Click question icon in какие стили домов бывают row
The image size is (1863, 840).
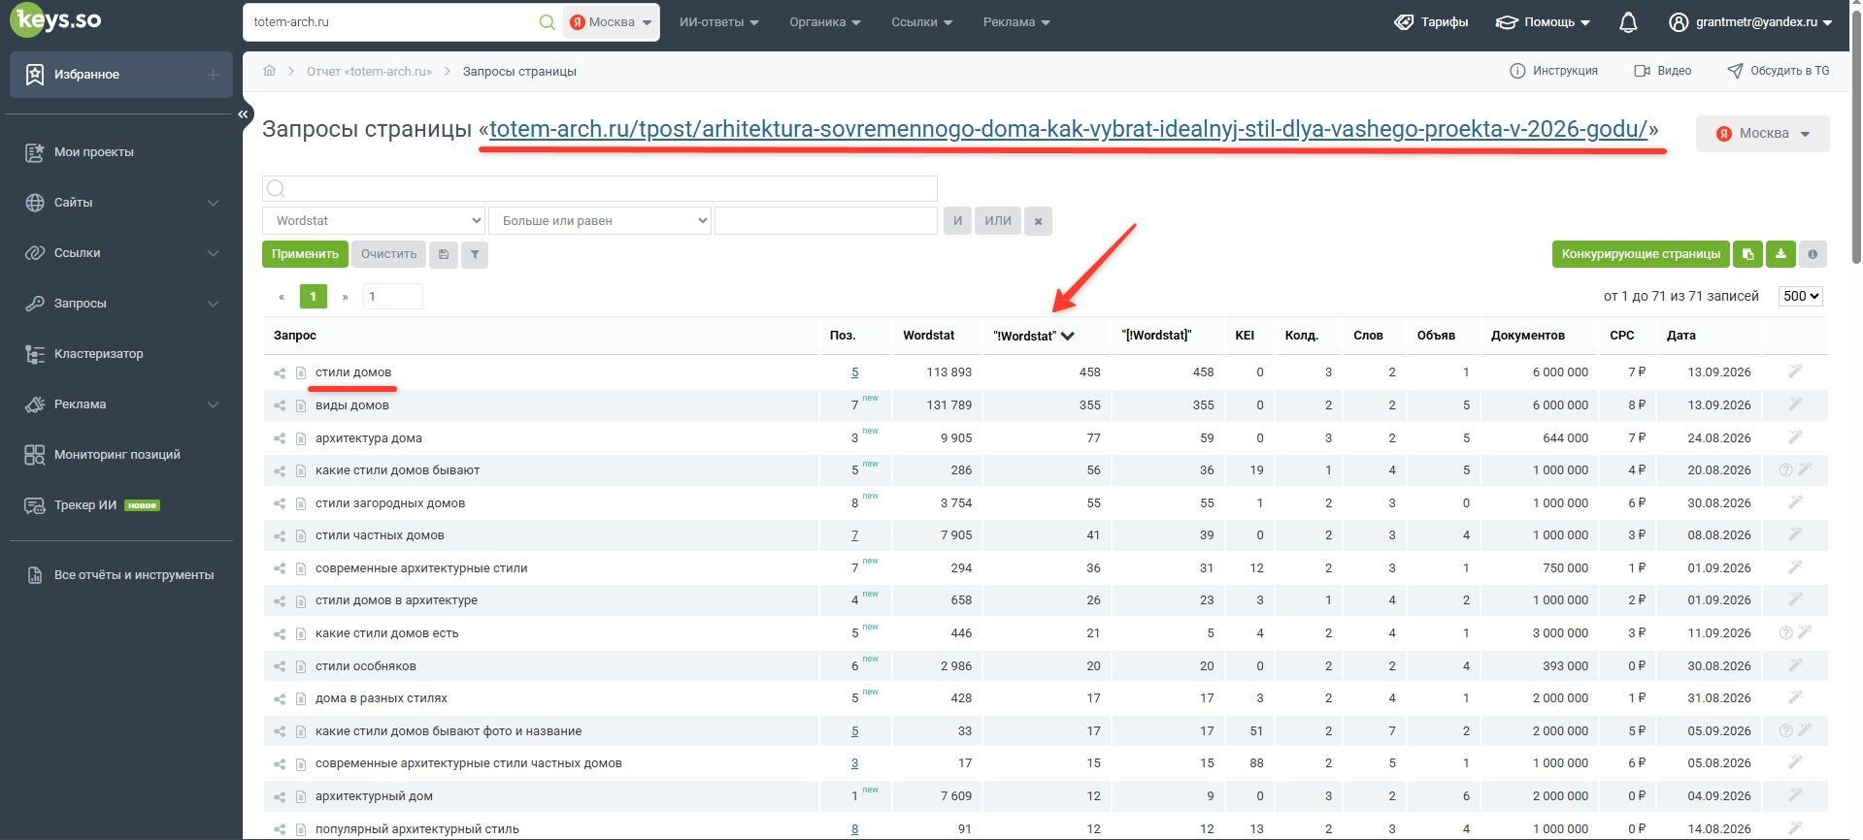(x=1785, y=470)
